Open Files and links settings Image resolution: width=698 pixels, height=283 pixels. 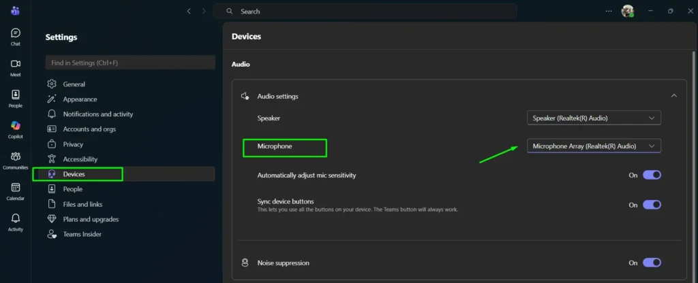coord(82,204)
